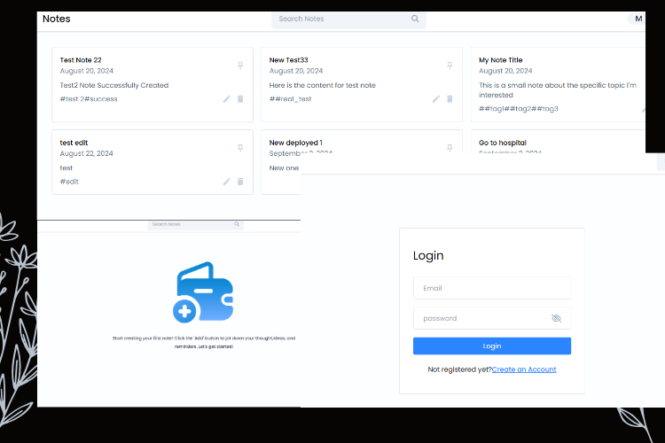Image resolution: width=665 pixels, height=443 pixels.
Task: Open the New deployed 1 title
Action: (x=295, y=143)
